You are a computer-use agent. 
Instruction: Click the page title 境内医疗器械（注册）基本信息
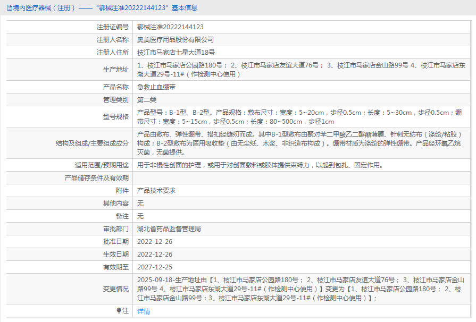click(x=105, y=8)
